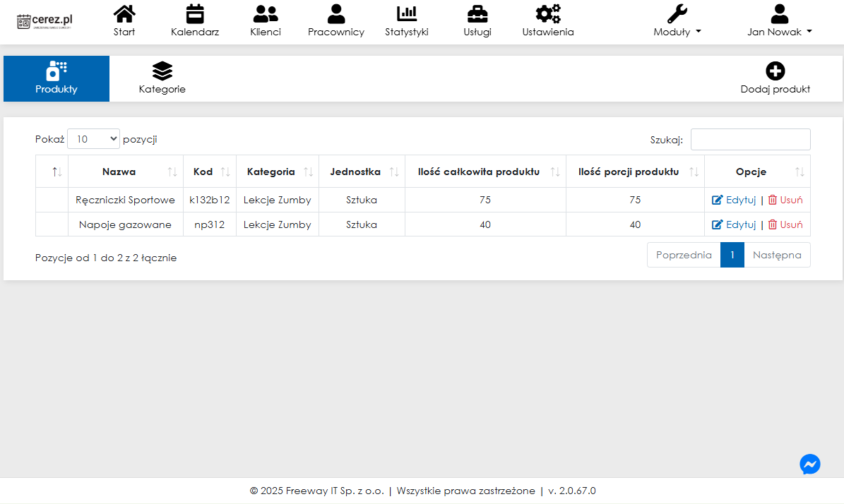Sort the table by Nazwa column

119,172
